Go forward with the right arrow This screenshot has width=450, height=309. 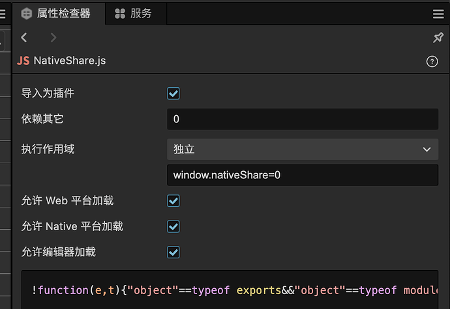click(53, 38)
